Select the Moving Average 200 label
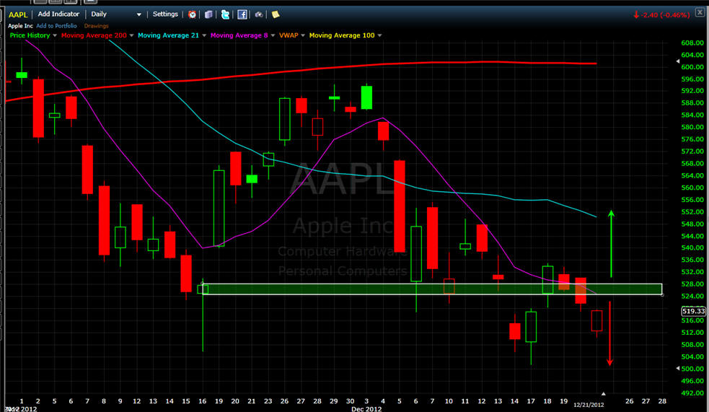This screenshot has height=412, width=709. (x=94, y=35)
